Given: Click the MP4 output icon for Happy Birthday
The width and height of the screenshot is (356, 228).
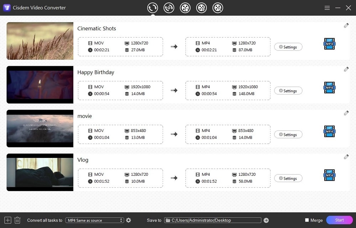Looking at the screenshot, I should click(x=329, y=88).
